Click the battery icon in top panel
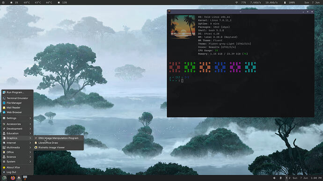Image resolution: width=323 pixels, height=181 pixels. point(285,3)
